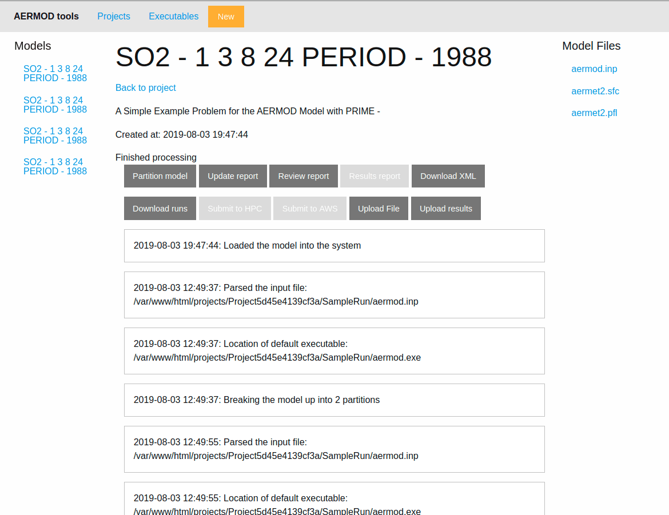The image size is (669, 515).
Task: Open the aermod.inp model file
Action: click(x=594, y=69)
